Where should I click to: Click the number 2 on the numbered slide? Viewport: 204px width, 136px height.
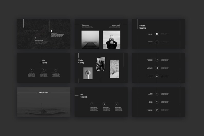pyautogui.click(x=35, y=38)
